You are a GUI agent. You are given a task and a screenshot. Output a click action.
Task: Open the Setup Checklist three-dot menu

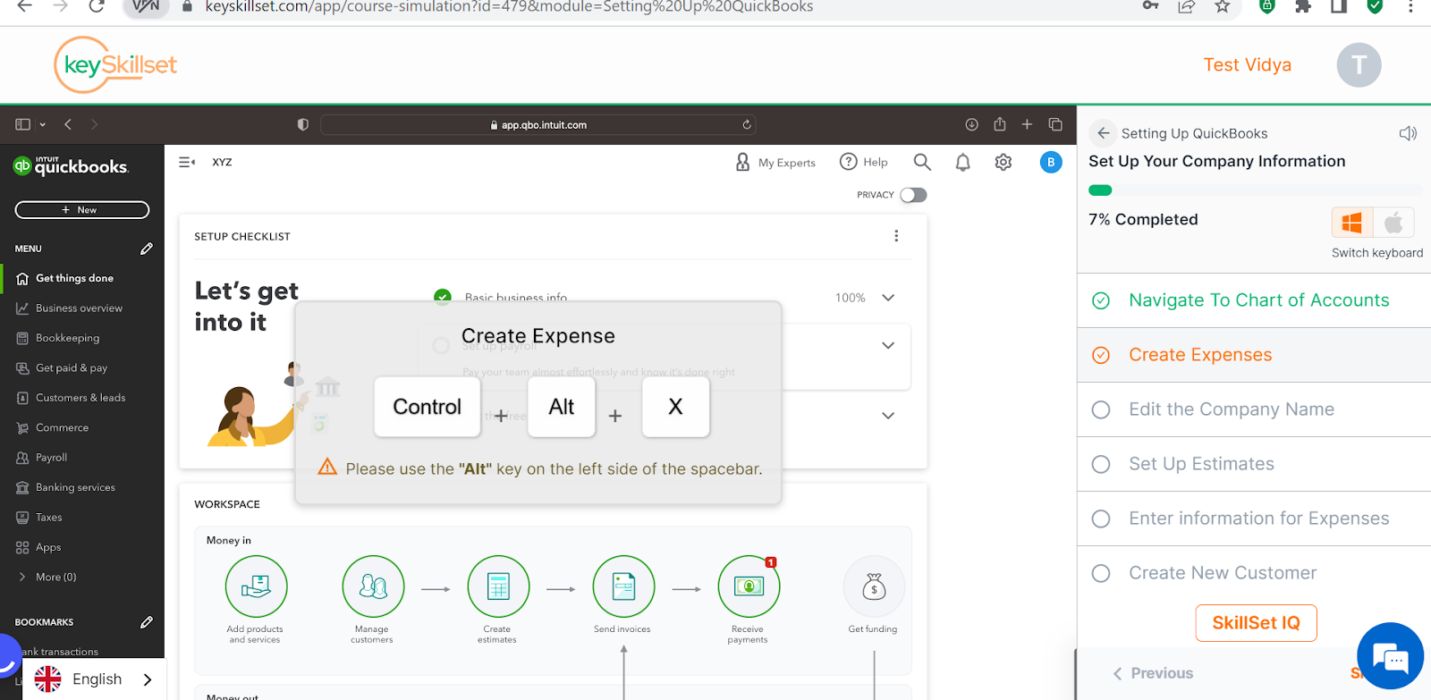coord(896,236)
